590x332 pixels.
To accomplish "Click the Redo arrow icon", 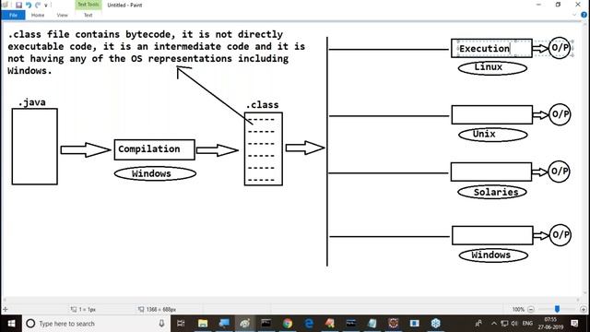I will coord(38,5).
